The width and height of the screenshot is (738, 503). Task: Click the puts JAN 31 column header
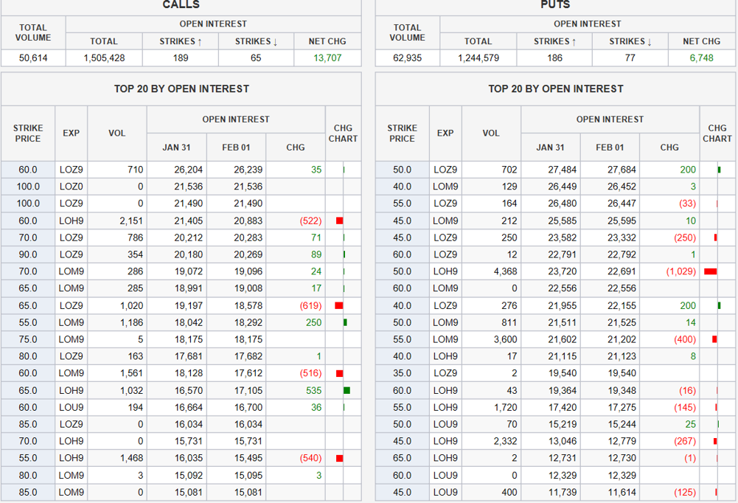click(x=550, y=148)
